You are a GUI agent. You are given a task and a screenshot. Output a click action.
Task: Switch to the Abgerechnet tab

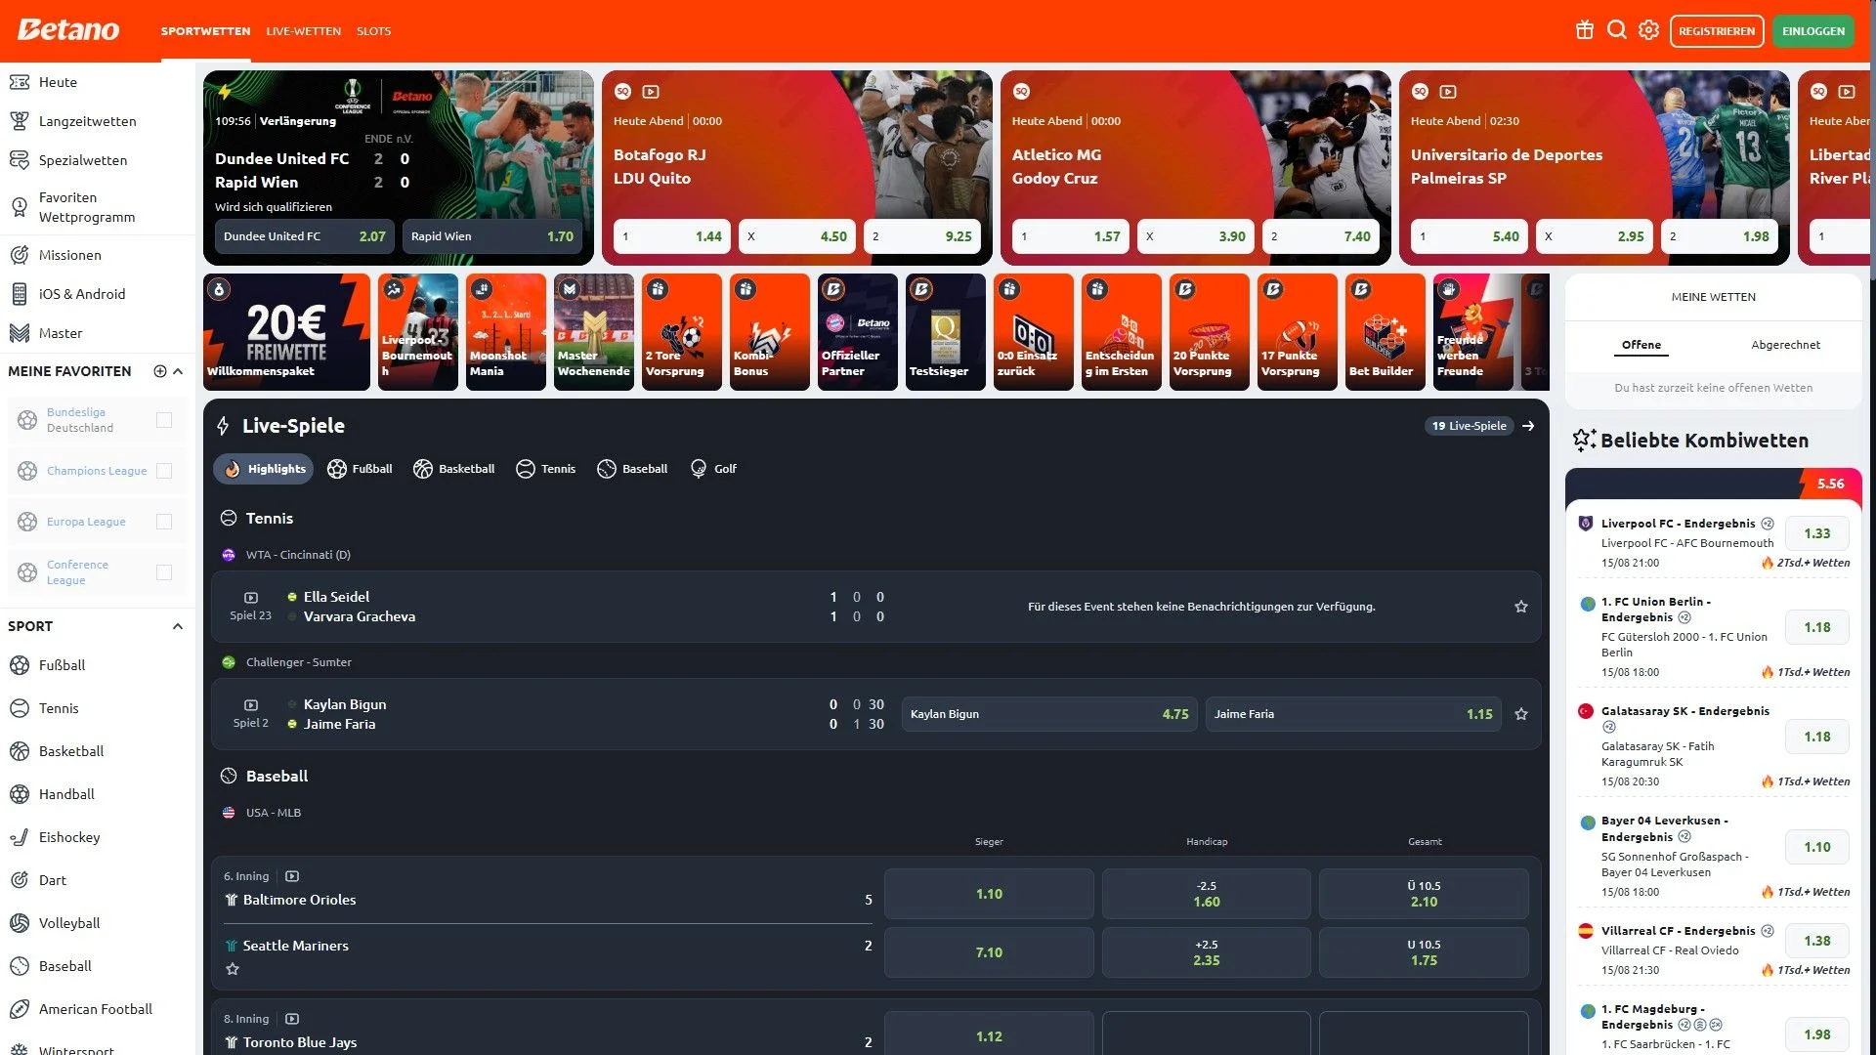(x=1785, y=345)
